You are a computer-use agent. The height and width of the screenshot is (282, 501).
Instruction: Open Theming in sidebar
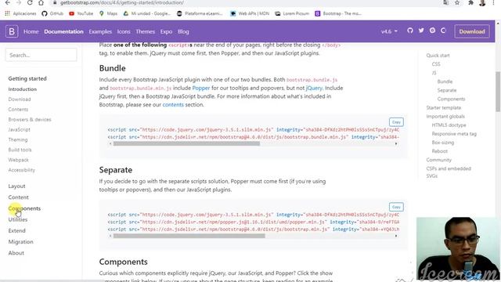pyautogui.click(x=18, y=139)
